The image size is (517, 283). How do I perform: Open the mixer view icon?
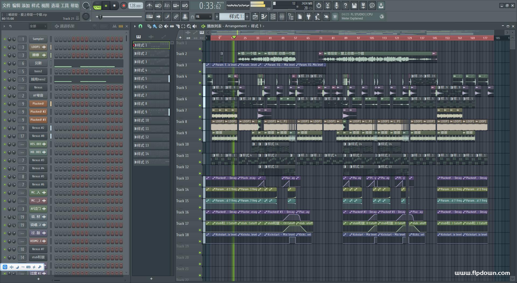[x=282, y=17]
